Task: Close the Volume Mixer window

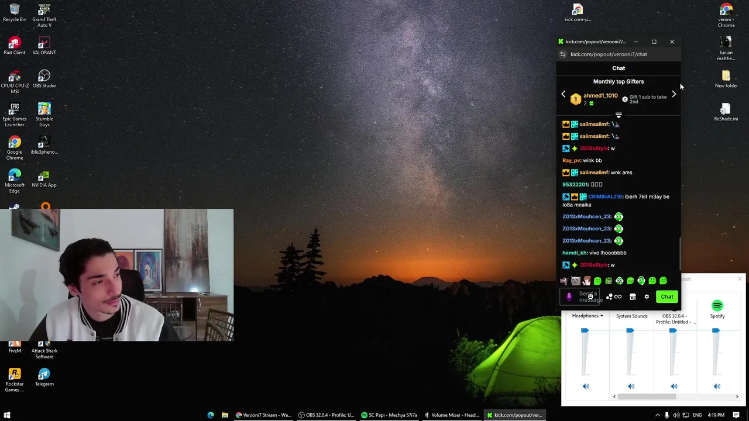Action: coord(740,279)
